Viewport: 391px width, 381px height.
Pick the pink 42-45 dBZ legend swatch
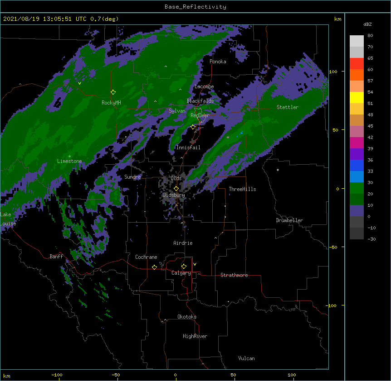[357, 132]
